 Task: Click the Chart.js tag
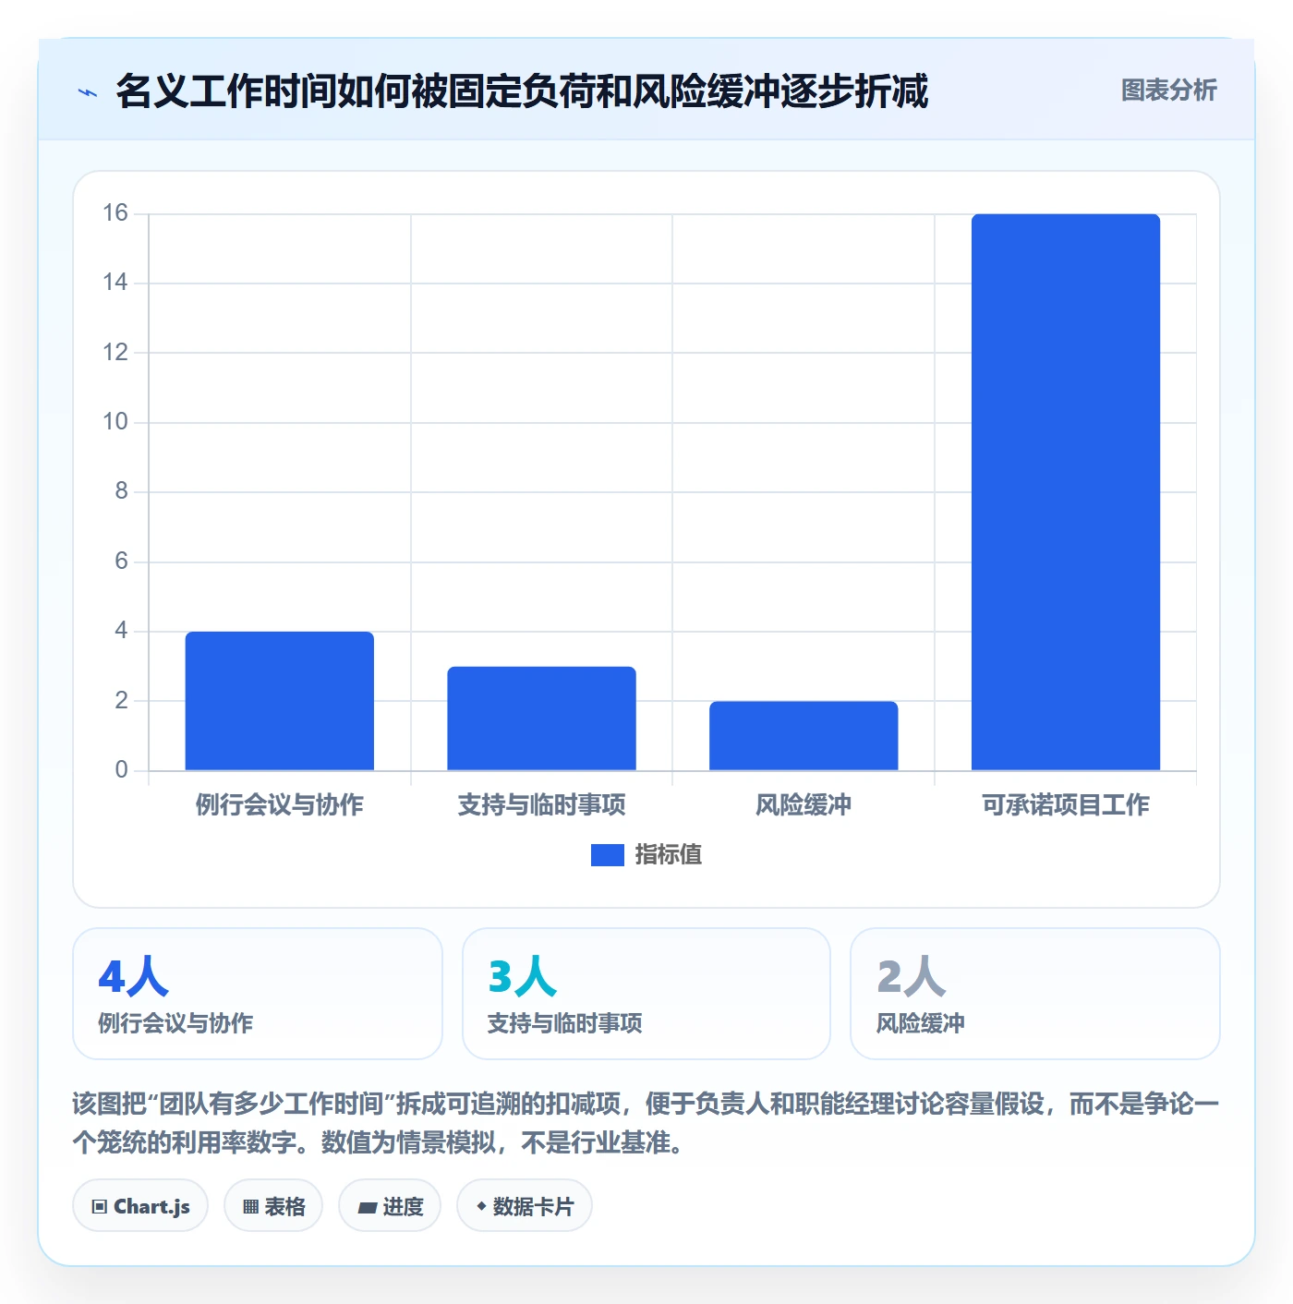140,1206
